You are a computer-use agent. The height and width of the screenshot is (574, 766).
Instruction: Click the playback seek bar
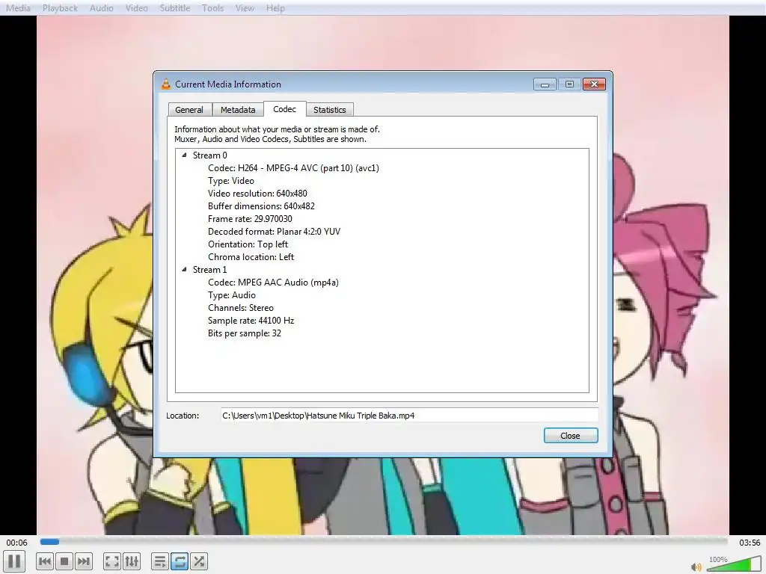pos(384,541)
